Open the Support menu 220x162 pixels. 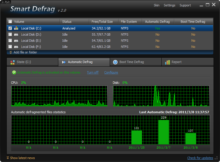(185, 5)
